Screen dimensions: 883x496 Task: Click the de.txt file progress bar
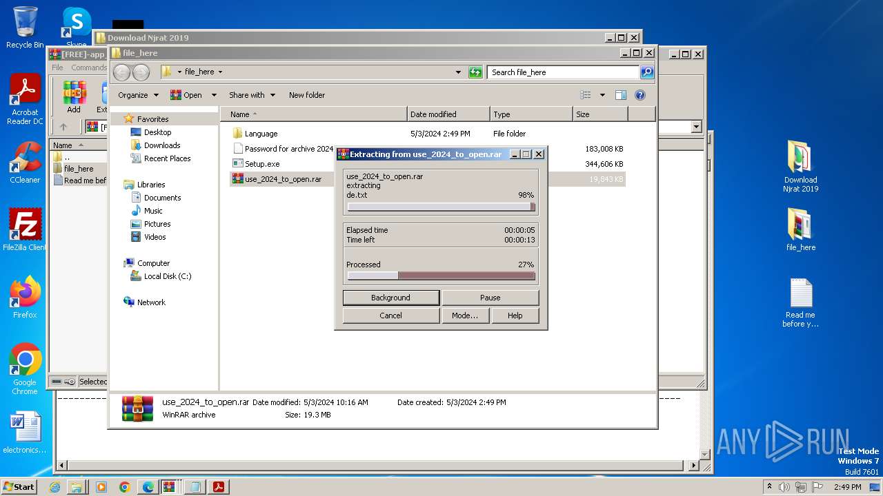441,207
